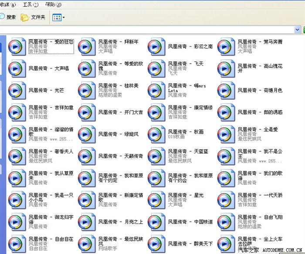Expand the address bar dropdown arrow
This screenshot has height=254, width=305.
pyautogui.click(x=298, y=30)
